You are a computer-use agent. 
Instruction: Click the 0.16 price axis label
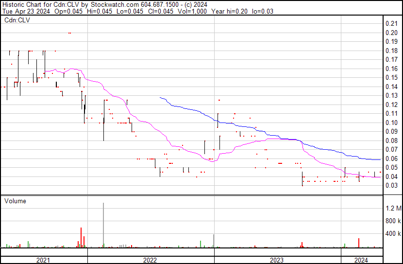click(391, 69)
